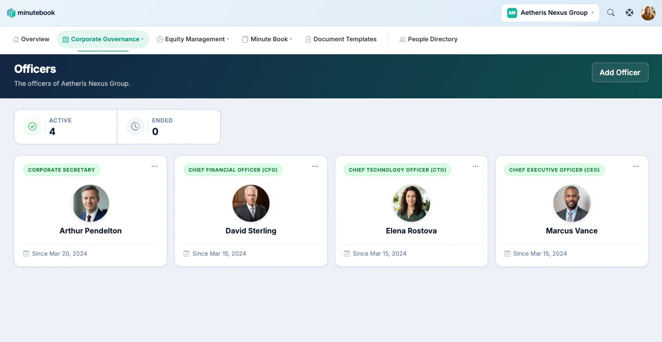This screenshot has height=342, width=662.
Task: Click David Sterling's profile photo
Action: tap(251, 203)
